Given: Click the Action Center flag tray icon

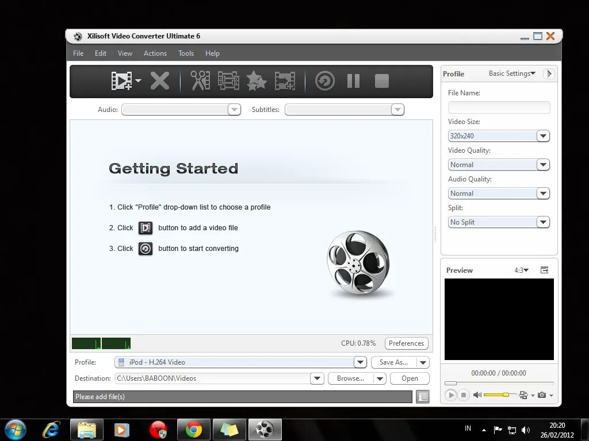Looking at the screenshot, I should coord(498,430).
